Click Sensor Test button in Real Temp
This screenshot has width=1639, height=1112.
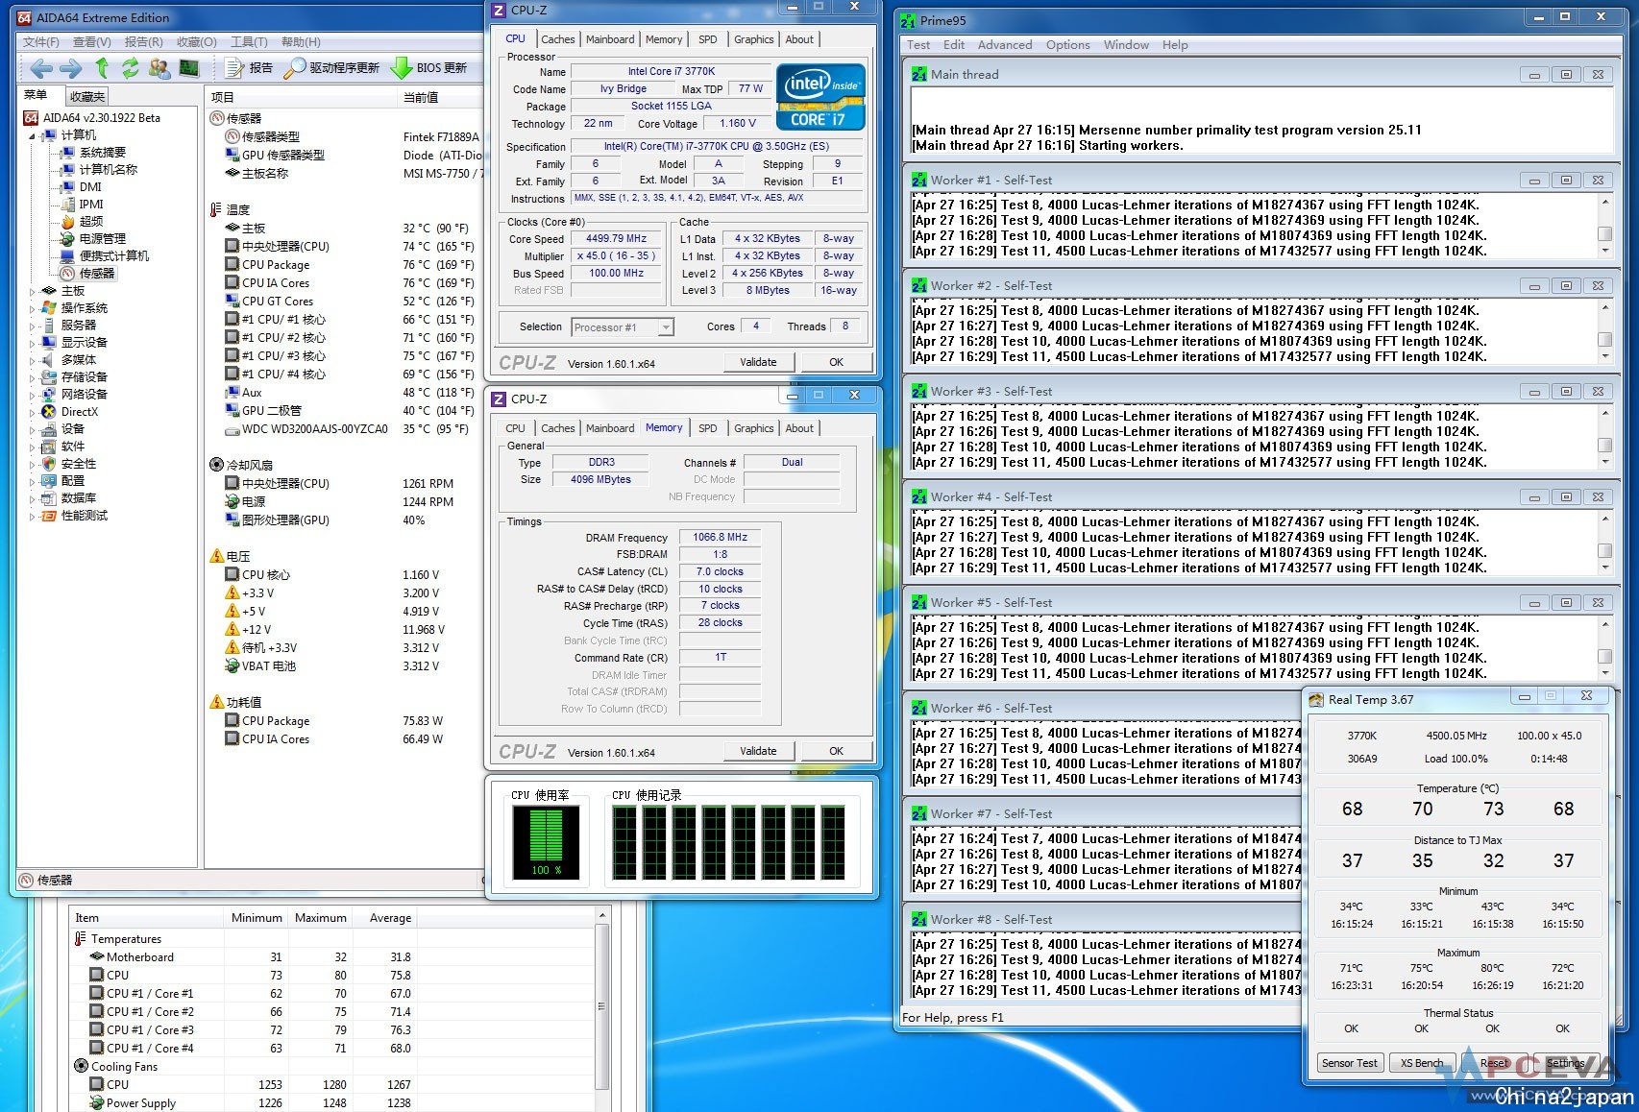click(x=1350, y=1063)
